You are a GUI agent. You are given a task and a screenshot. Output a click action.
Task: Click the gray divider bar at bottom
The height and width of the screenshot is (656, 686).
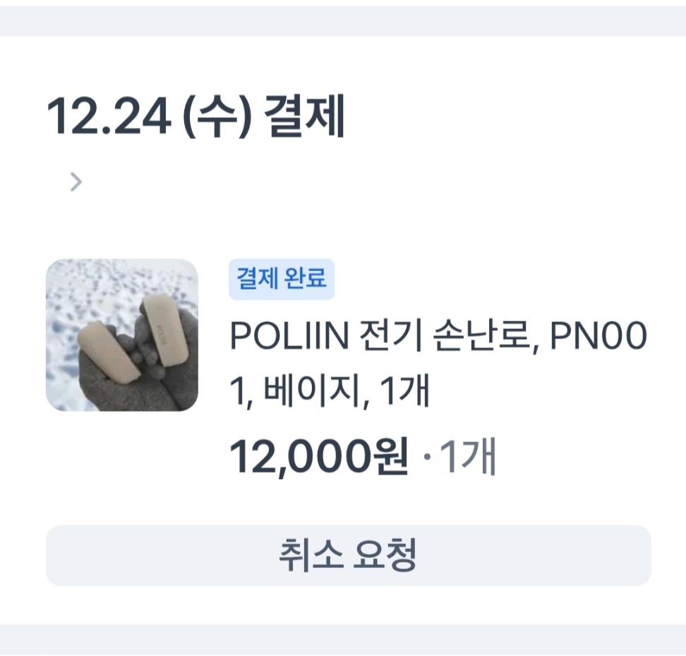click(343, 639)
